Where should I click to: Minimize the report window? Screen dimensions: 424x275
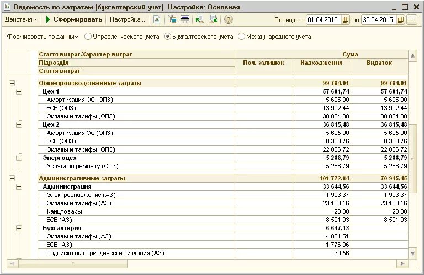click(x=394, y=7)
